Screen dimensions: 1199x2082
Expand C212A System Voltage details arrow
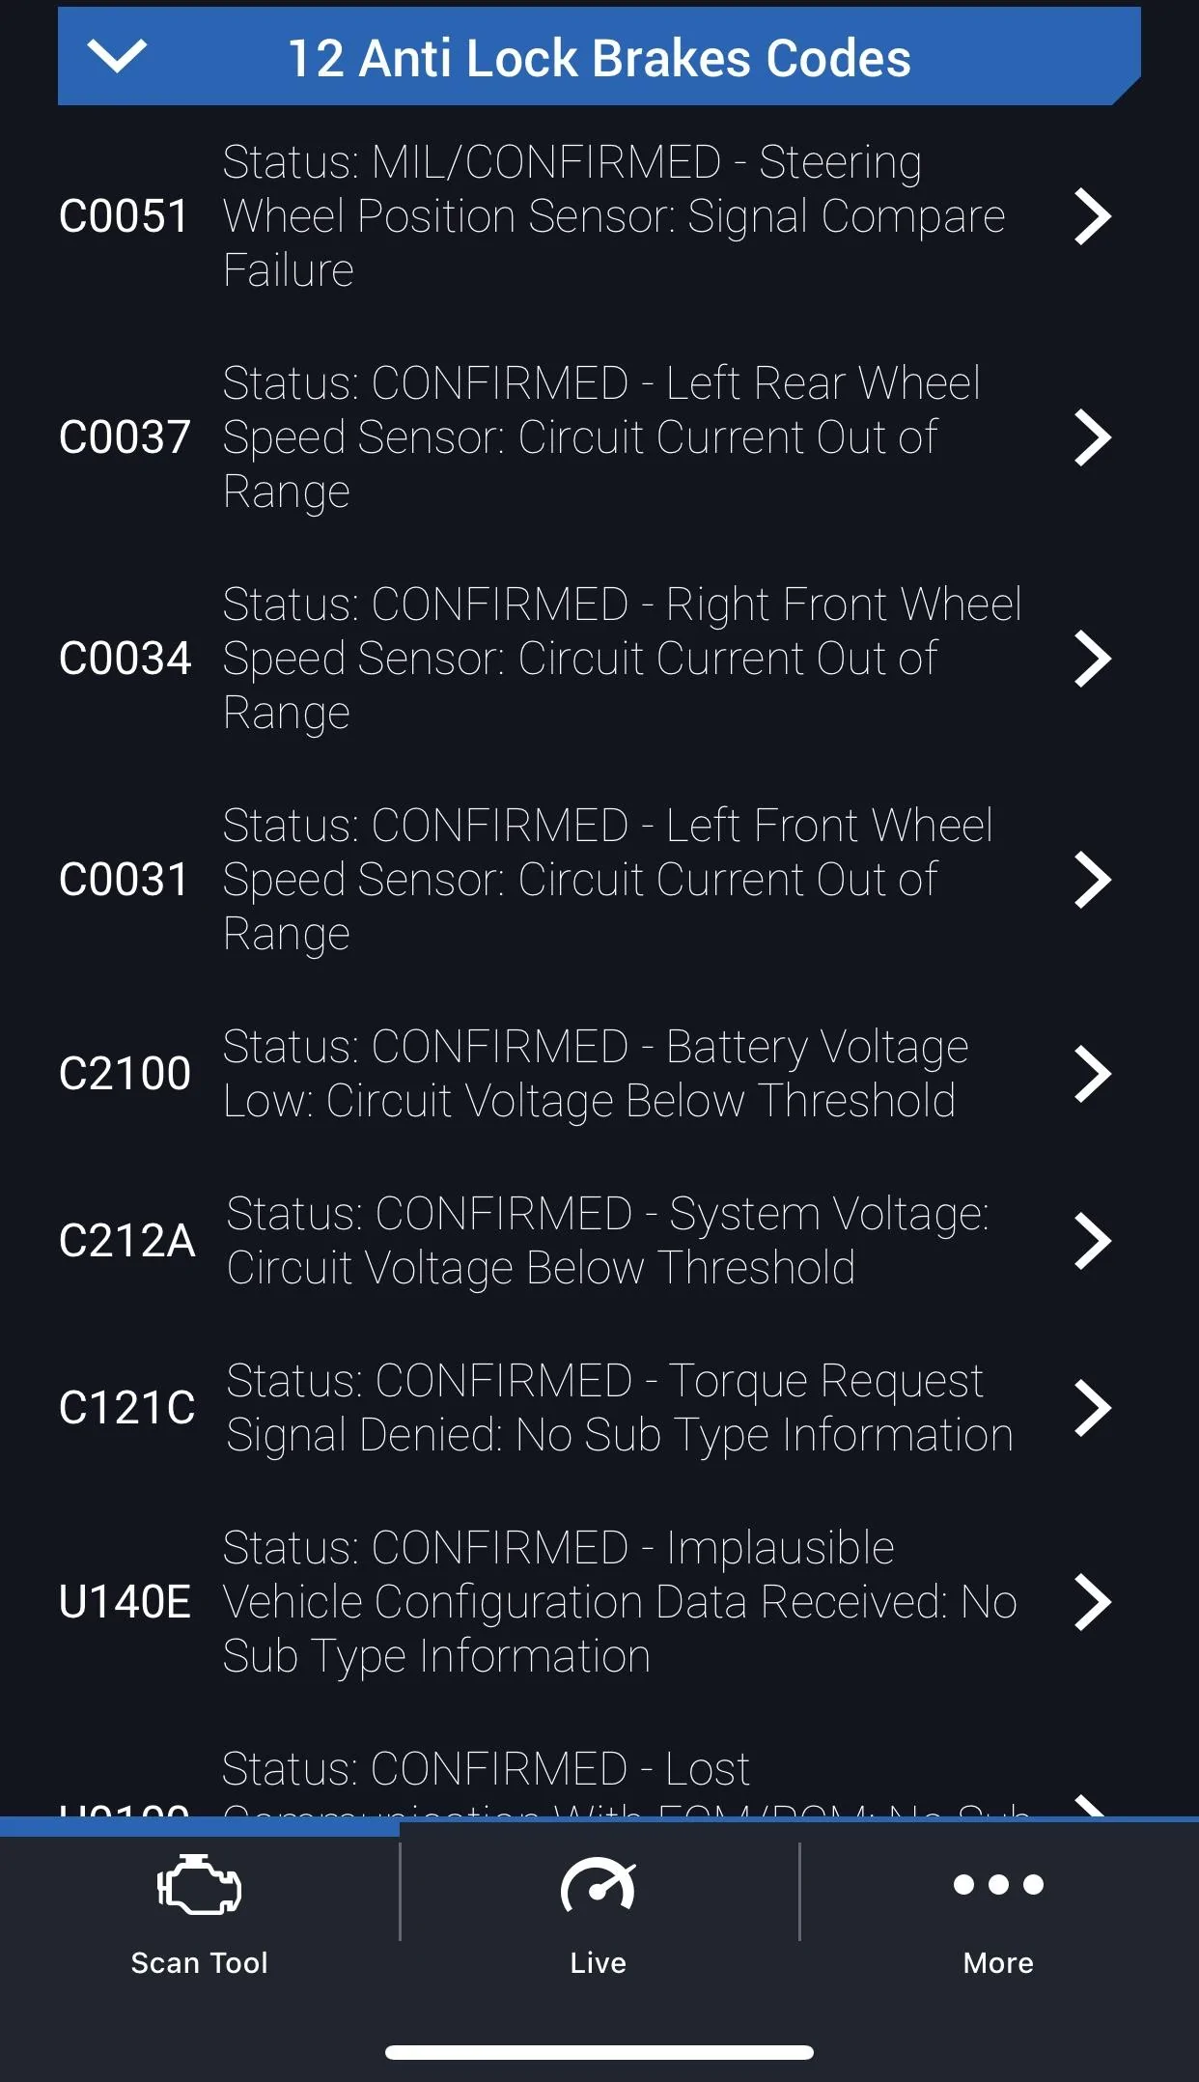coord(1093,1241)
